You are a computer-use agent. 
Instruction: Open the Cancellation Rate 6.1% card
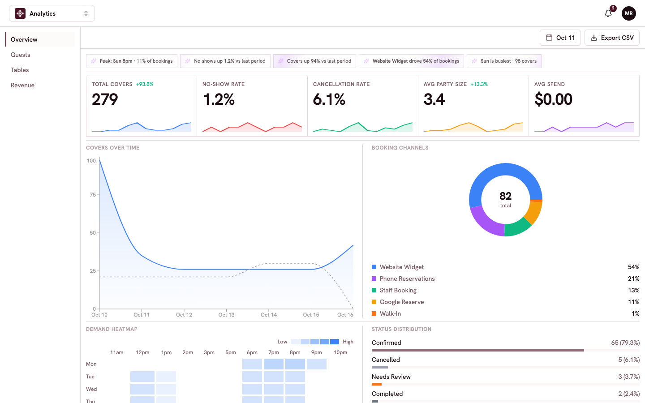tap(363, 106)
